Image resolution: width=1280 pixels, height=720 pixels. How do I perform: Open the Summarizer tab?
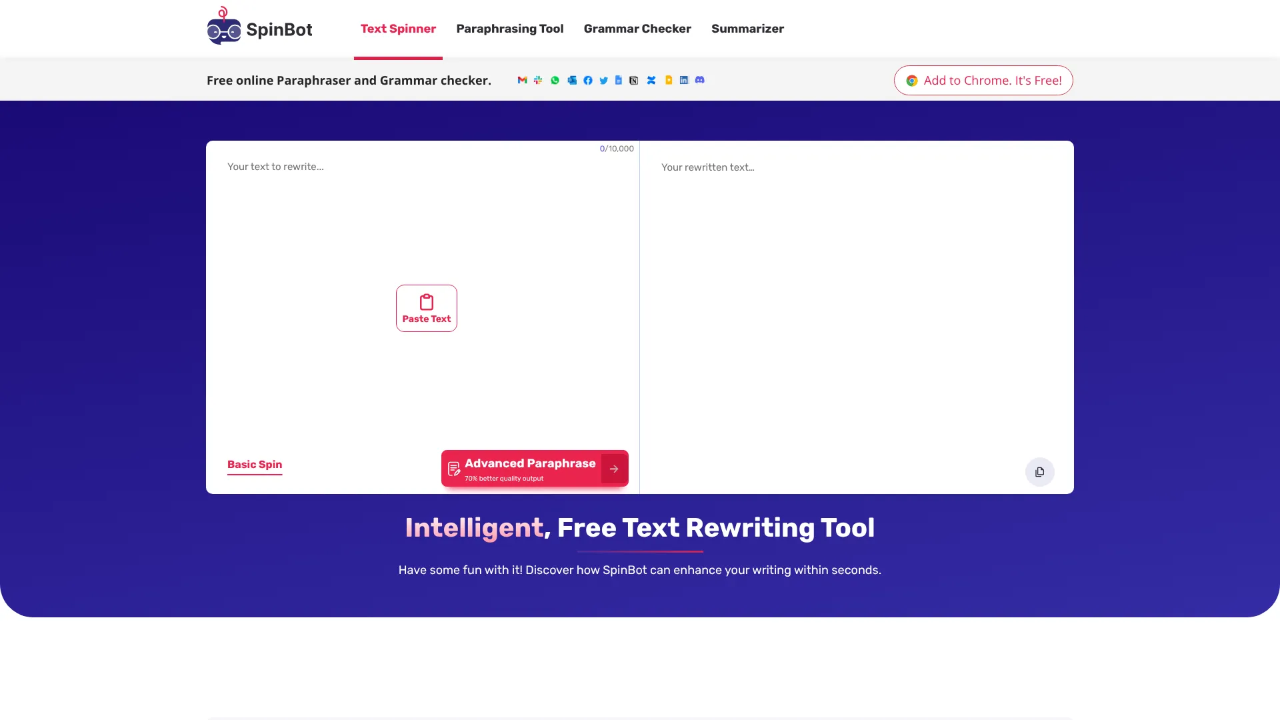[747, 29]
